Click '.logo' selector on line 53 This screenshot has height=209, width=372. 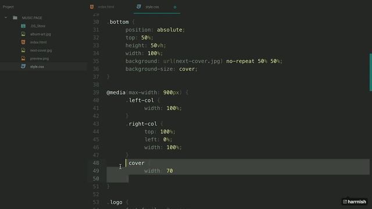pyautogui.click(x=115, y=202)
